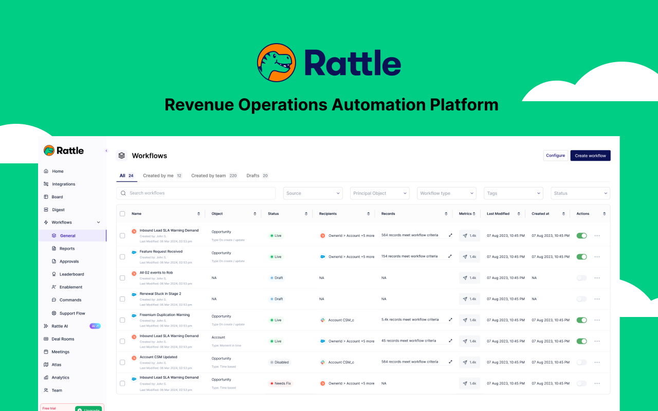
Task: Open the Workflow type dropdown
Action: (x=446, y=193)
